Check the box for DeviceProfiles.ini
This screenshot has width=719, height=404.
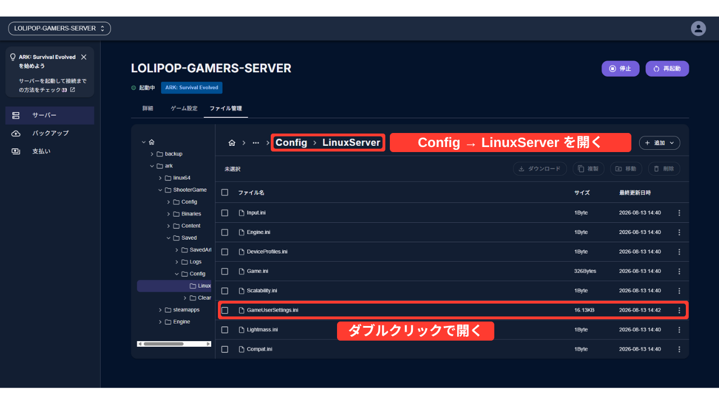(x=225, y=252)
